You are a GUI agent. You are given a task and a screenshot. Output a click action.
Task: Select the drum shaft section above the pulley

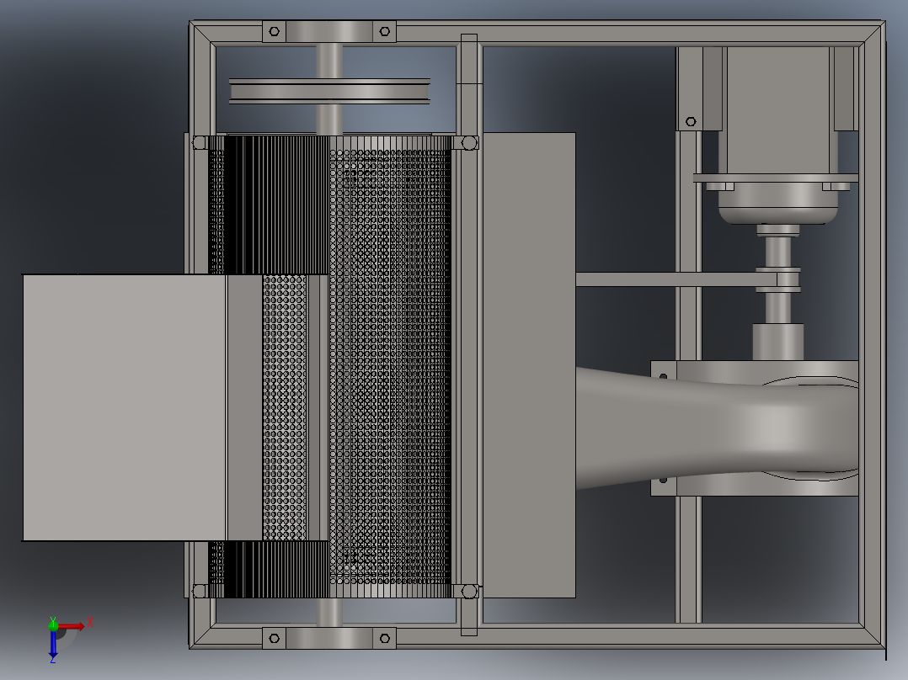pos(329,61)
